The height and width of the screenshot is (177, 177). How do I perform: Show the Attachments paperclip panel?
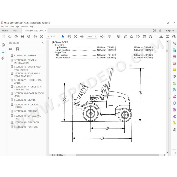[x=3, y=58]
